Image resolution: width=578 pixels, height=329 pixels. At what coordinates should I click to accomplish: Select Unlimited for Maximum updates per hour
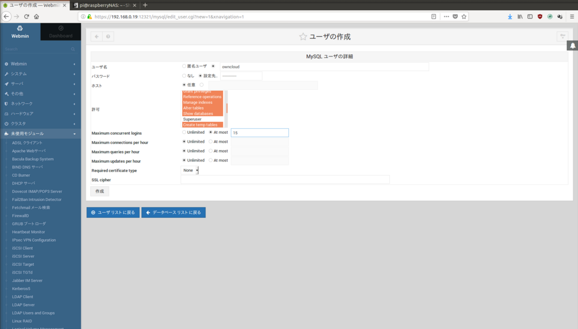[184, 160]
